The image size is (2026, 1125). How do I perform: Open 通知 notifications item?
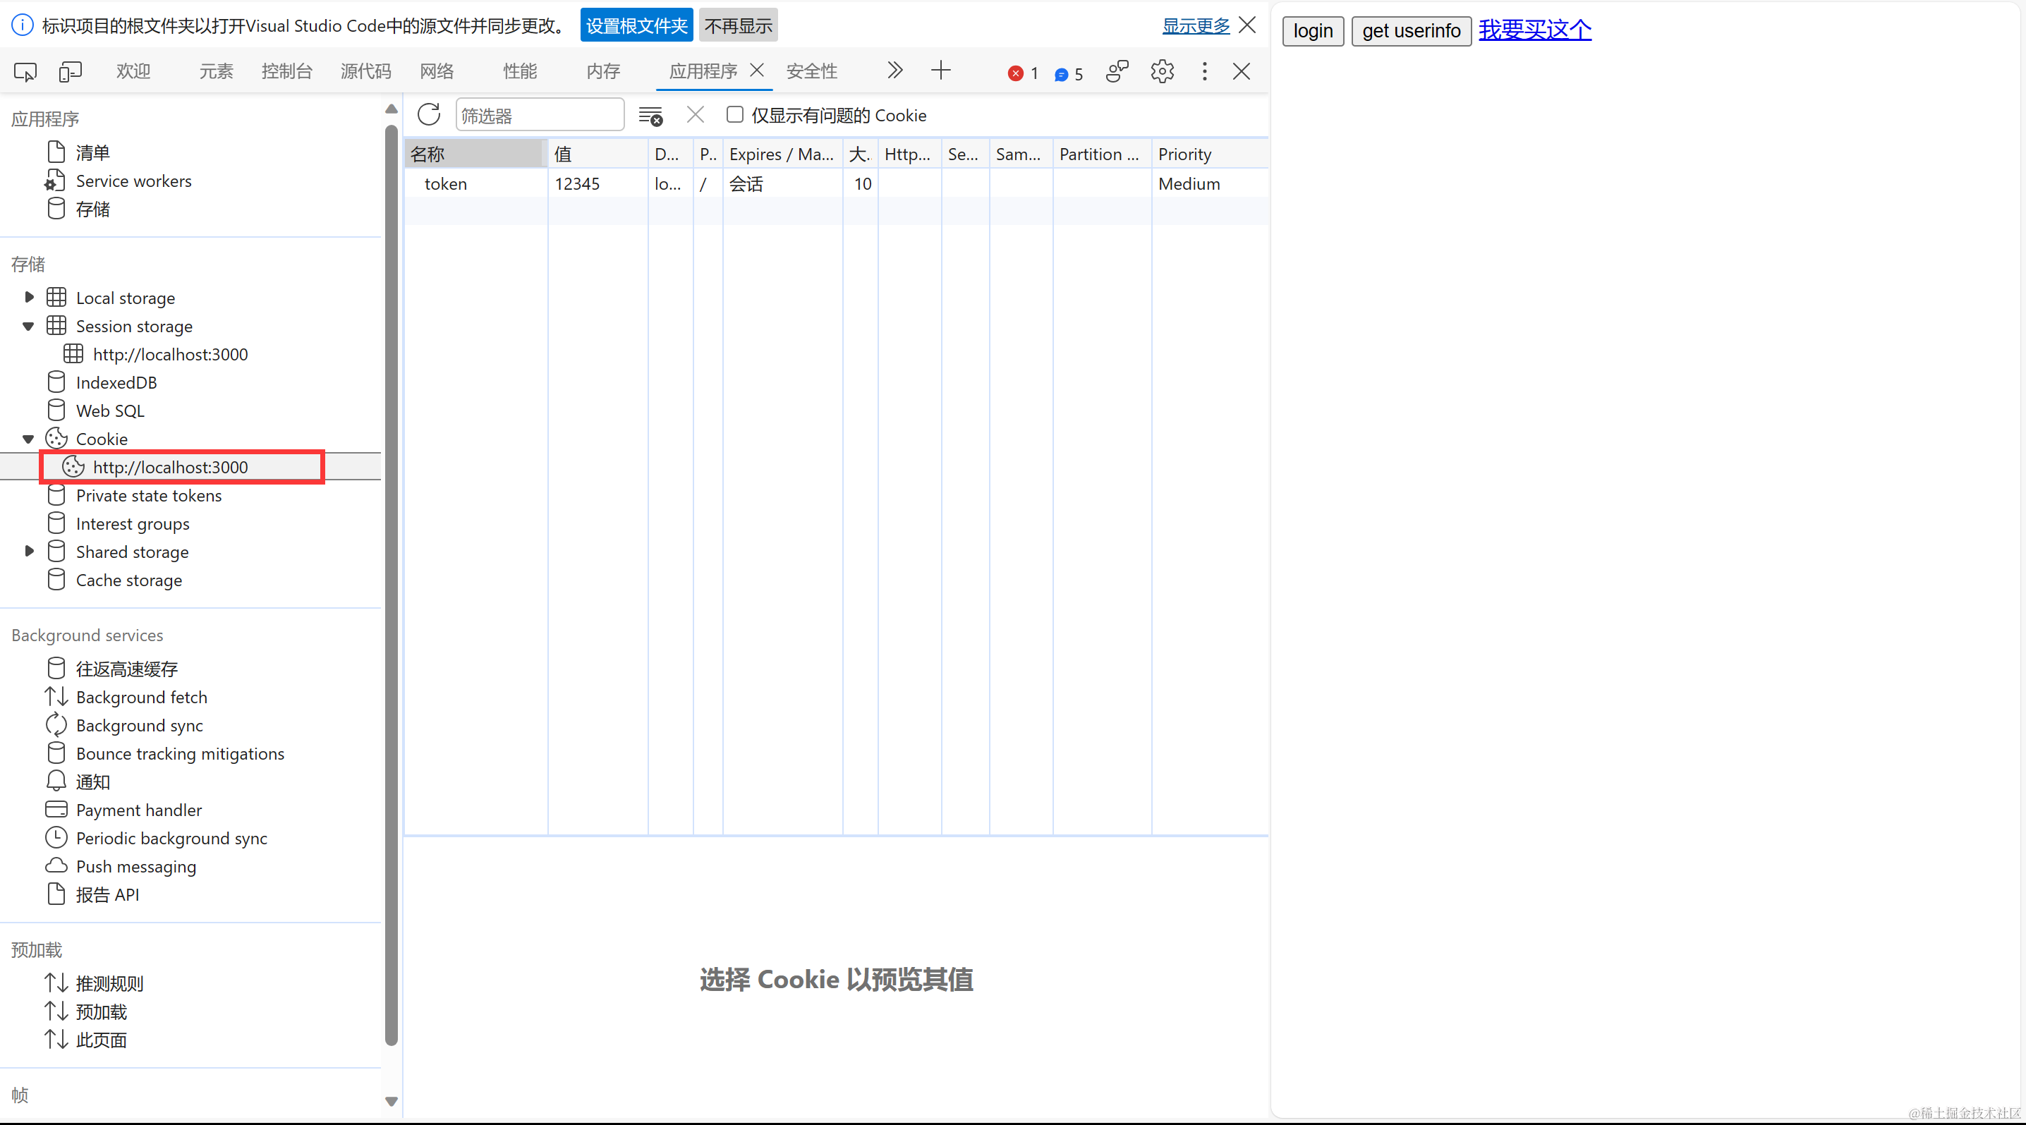tap(93, 782)
